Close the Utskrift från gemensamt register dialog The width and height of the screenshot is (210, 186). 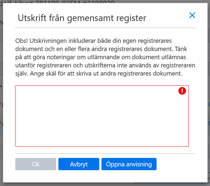tap(192, 15)
